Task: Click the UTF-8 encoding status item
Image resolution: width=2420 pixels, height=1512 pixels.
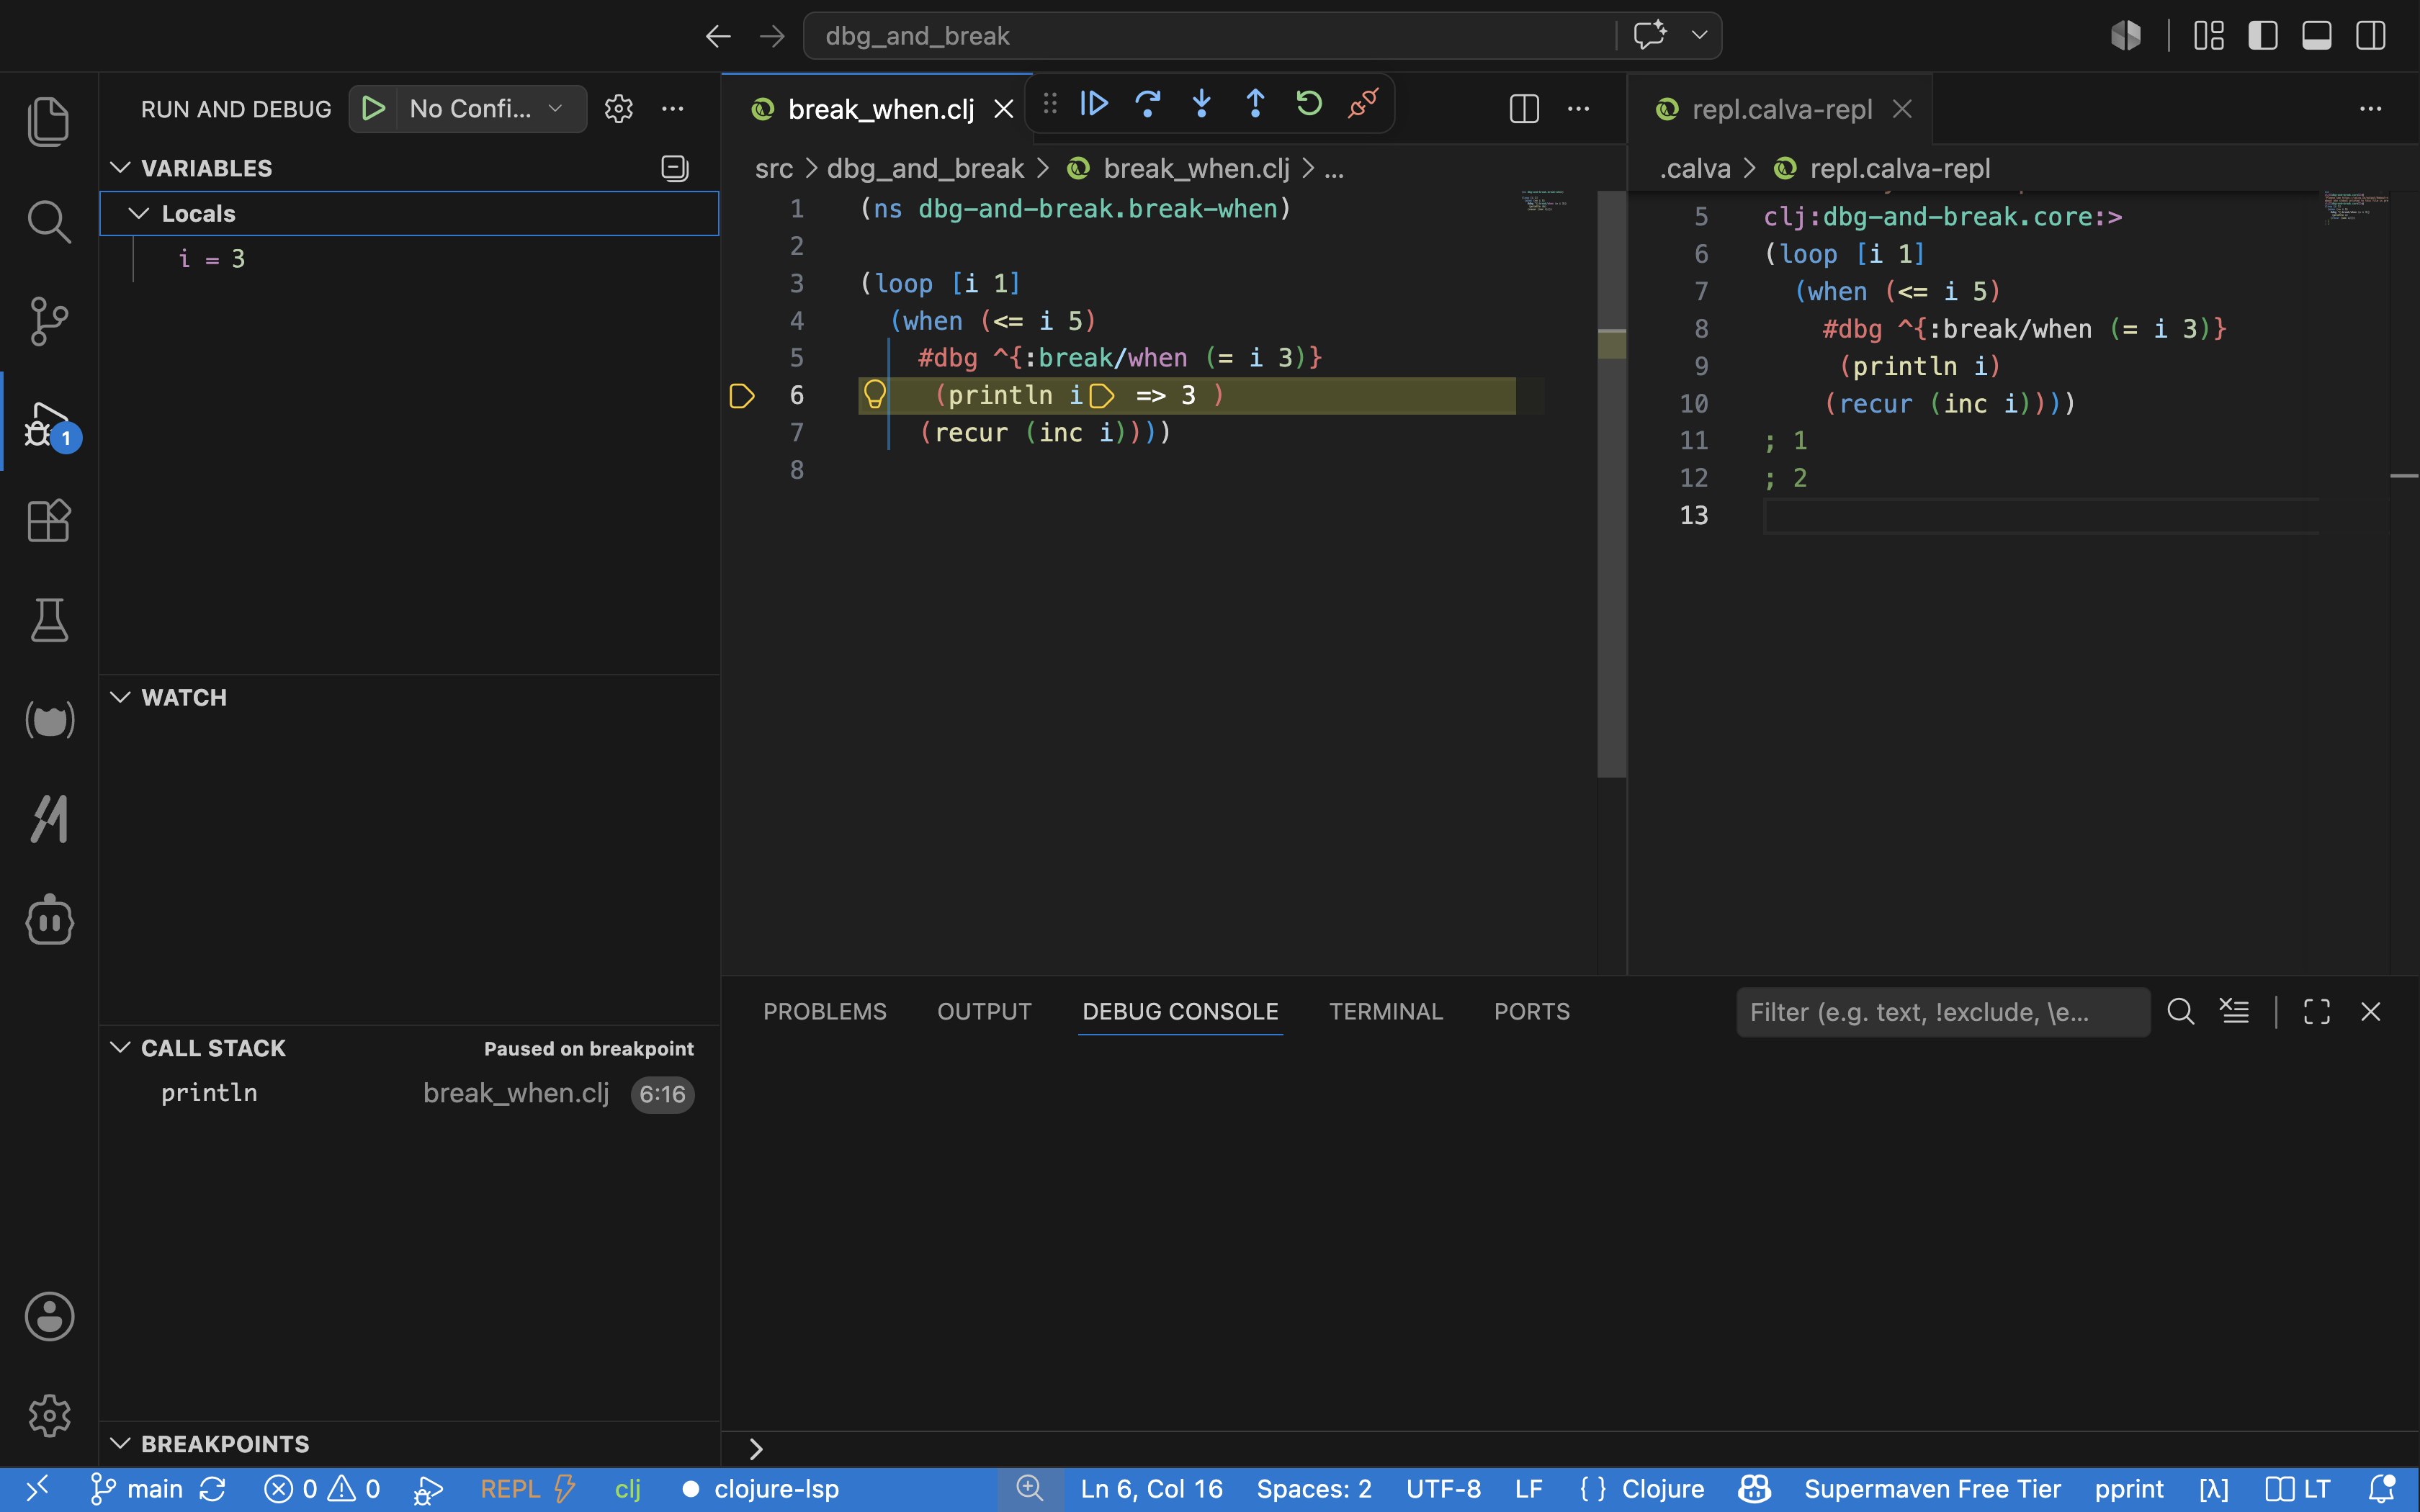Action: 1443,1489
